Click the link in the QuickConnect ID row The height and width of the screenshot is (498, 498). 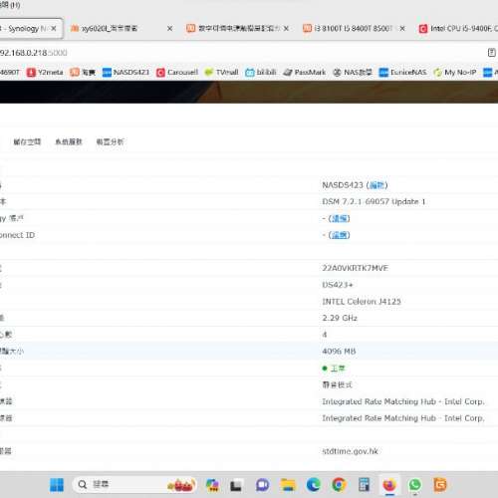(339, 235)
